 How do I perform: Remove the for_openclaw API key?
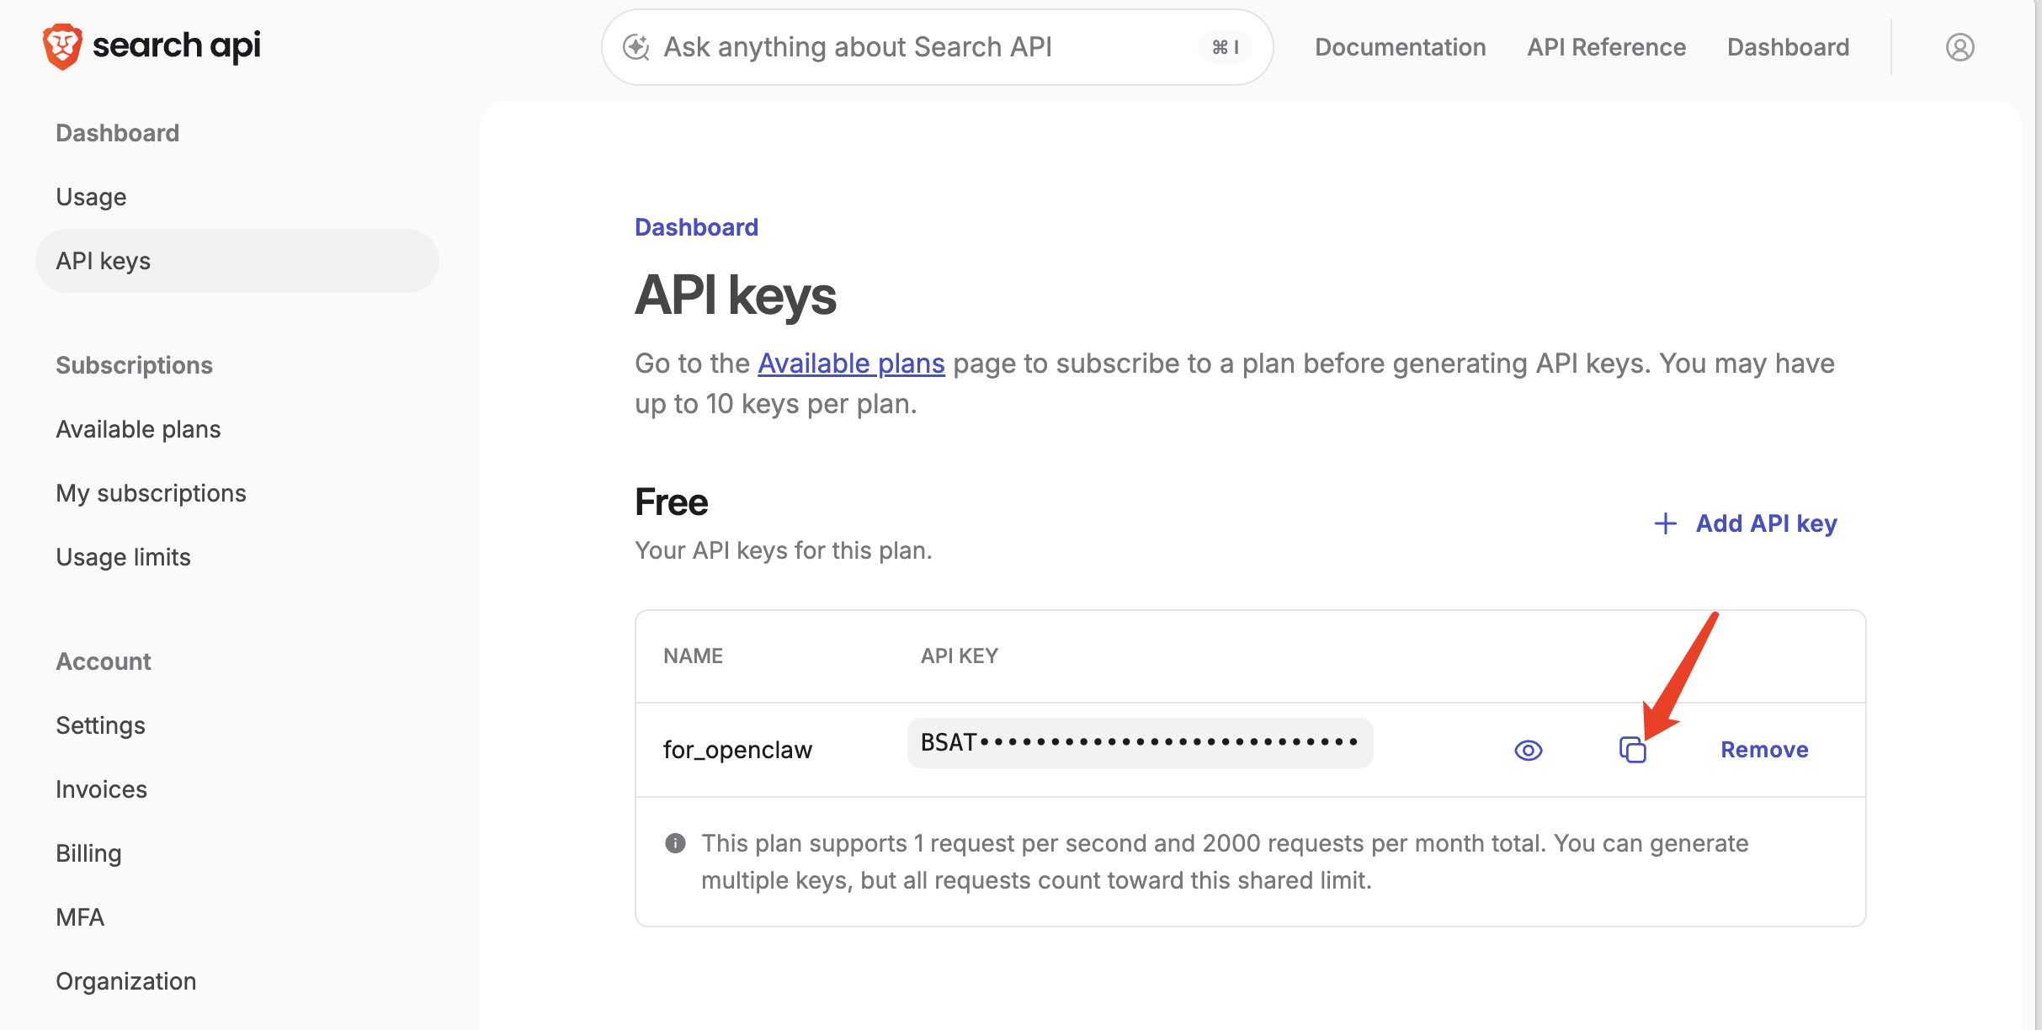coord(1764,750)
